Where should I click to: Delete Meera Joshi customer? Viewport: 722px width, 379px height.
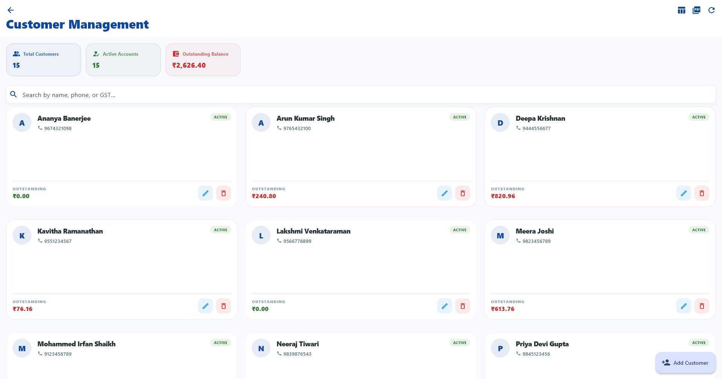tap(702, 306)
